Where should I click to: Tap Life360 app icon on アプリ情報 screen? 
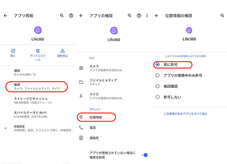pos(38,30)
